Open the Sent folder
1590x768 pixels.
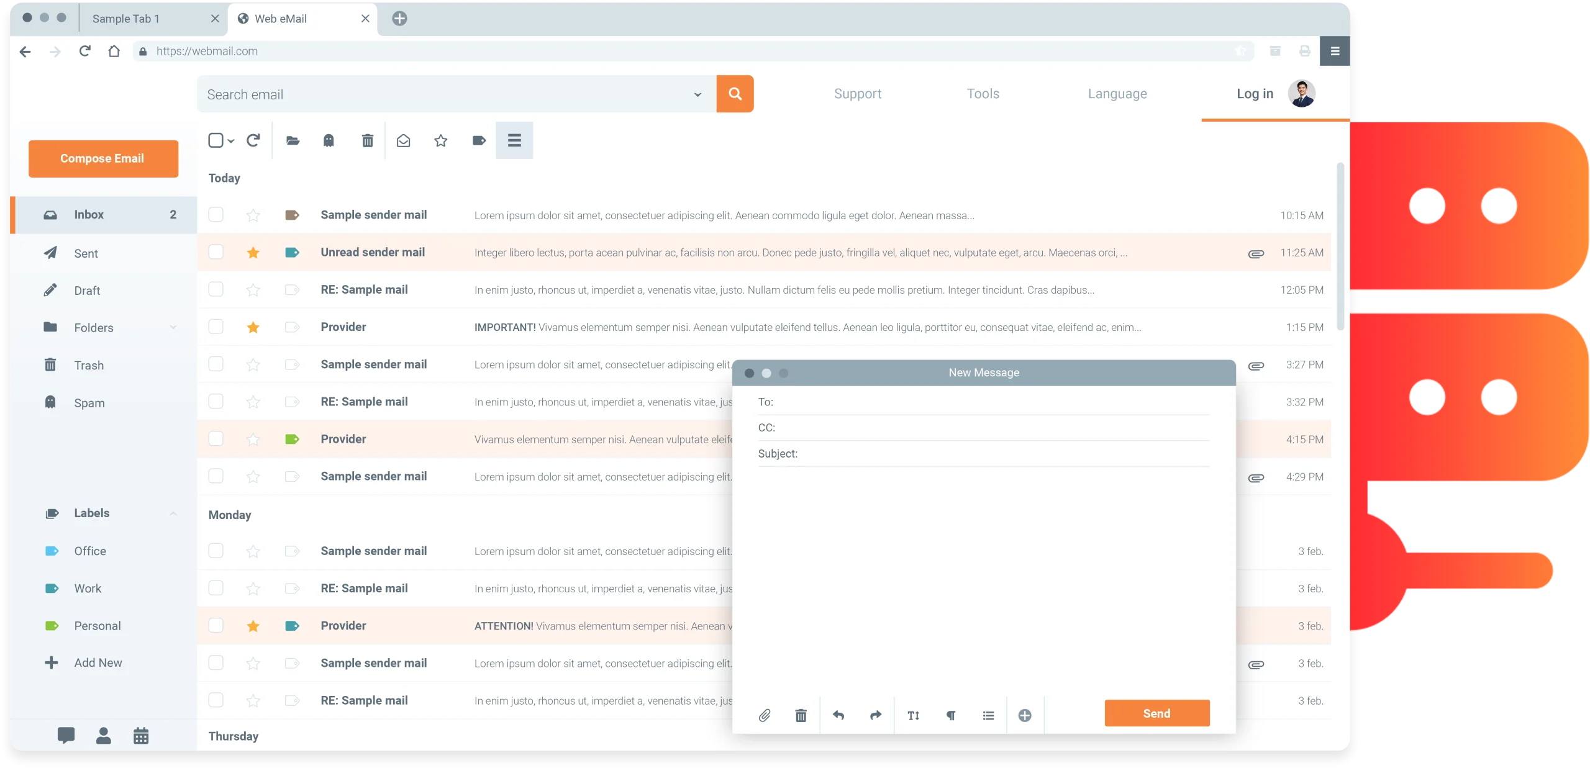point(104,253)
